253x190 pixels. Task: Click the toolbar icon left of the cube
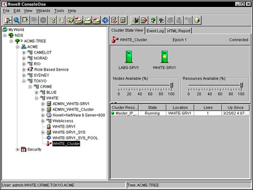pyautogui.click(x=188, y=20)
